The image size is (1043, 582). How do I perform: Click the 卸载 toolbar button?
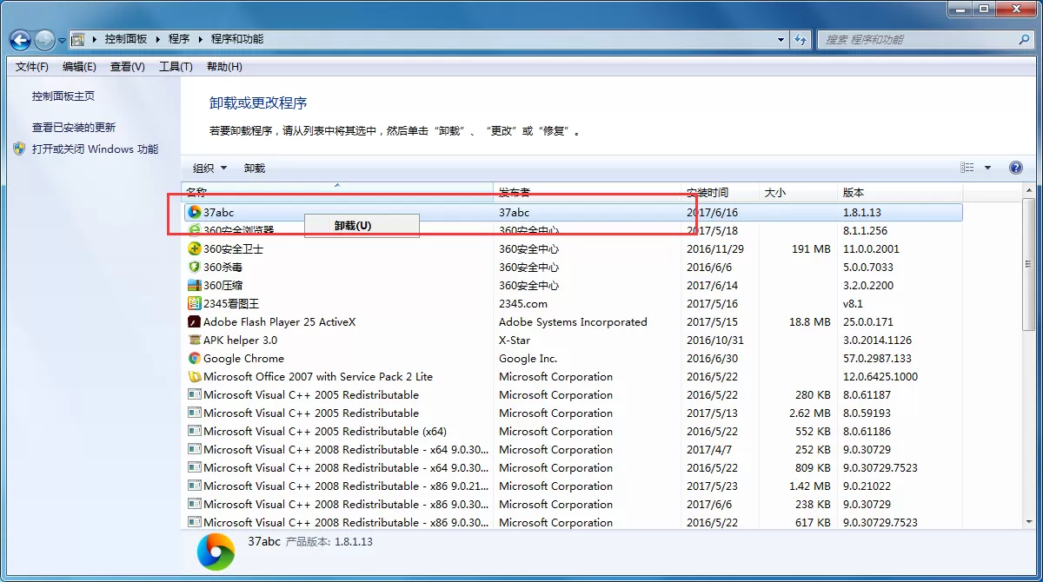point(255,168)
